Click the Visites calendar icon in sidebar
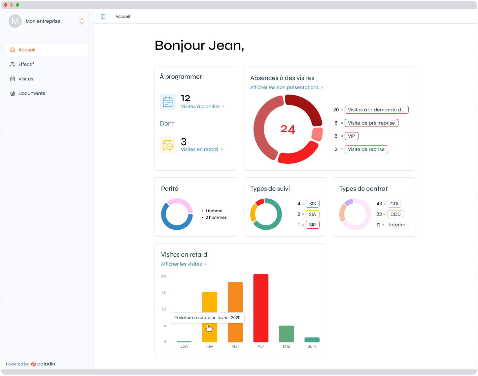The width and height of the screenshot is (478, 376). (x=13, y=79)
